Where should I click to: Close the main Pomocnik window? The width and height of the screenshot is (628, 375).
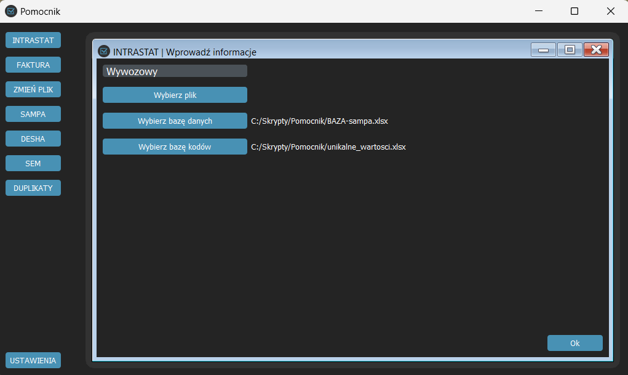[610, 11]
